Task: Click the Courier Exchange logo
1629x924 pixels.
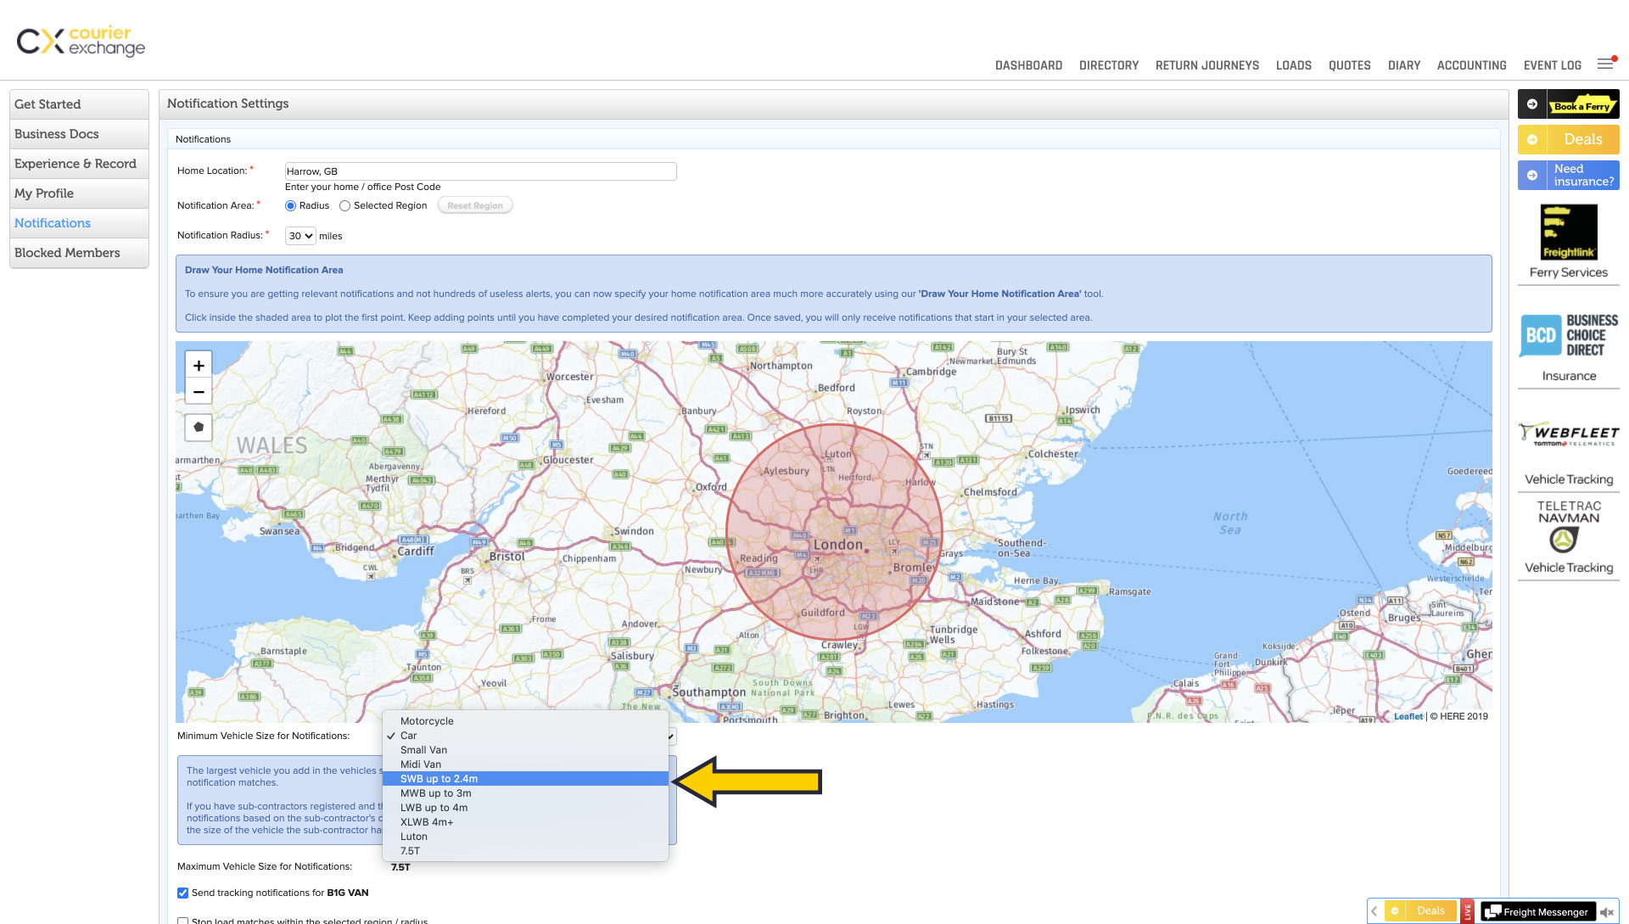Action: (81, 40)
